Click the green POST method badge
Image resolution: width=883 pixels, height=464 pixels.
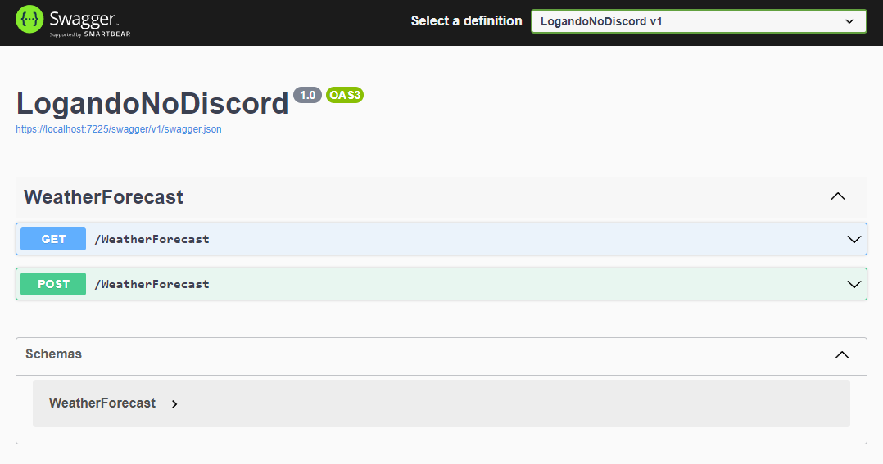point(53,284)
